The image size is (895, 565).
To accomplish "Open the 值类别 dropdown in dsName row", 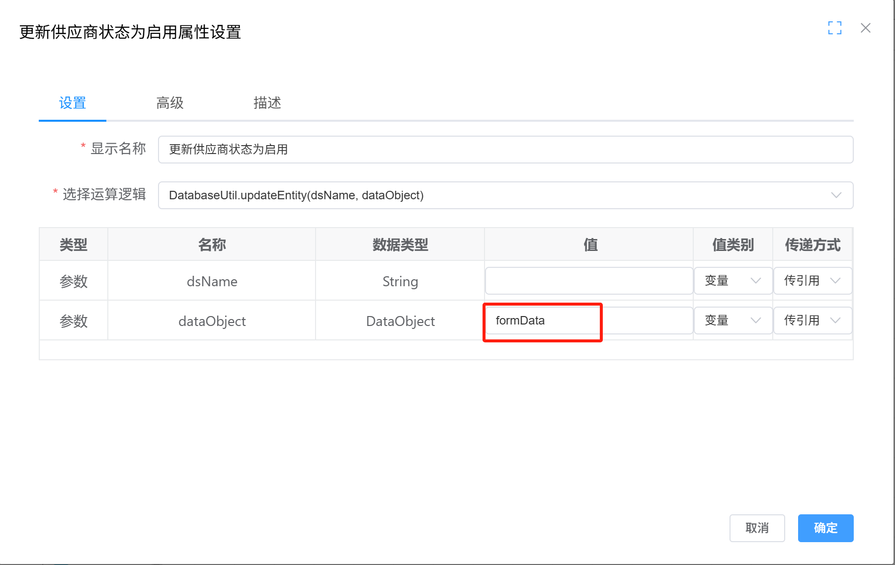I will pos(733,280).
